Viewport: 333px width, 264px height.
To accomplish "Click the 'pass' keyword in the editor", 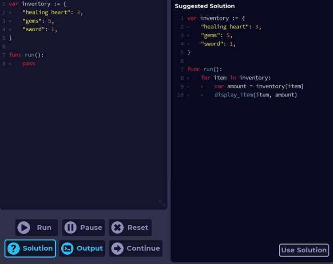I will (x=29, y=64).
